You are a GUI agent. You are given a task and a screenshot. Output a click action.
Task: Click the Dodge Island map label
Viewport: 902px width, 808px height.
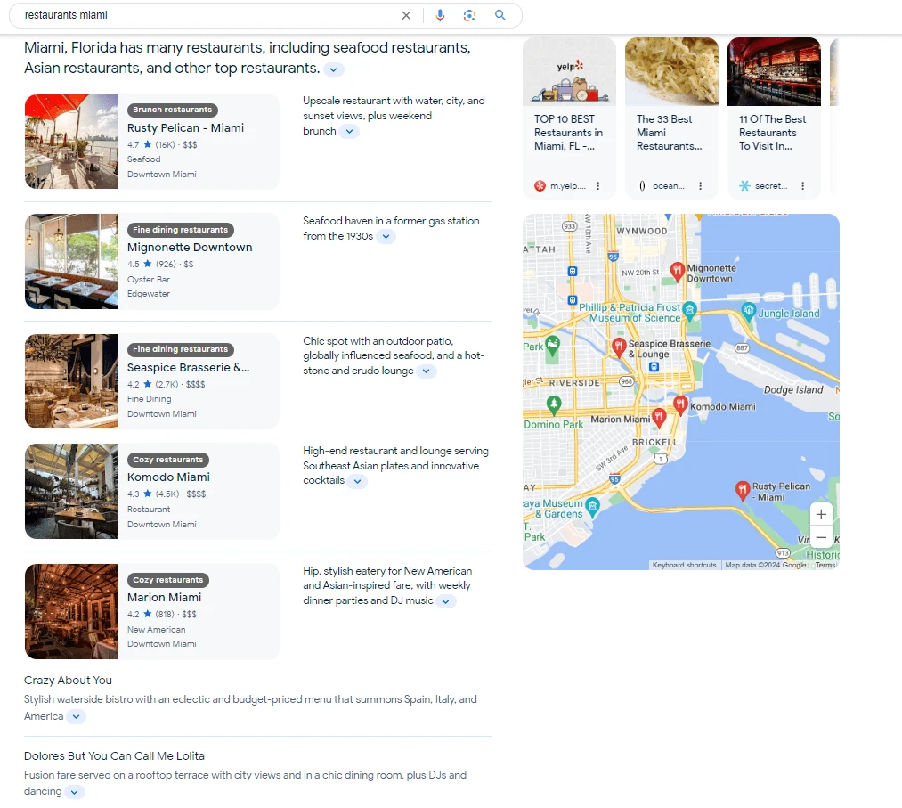pyautogui.click(x=793, y=389)
